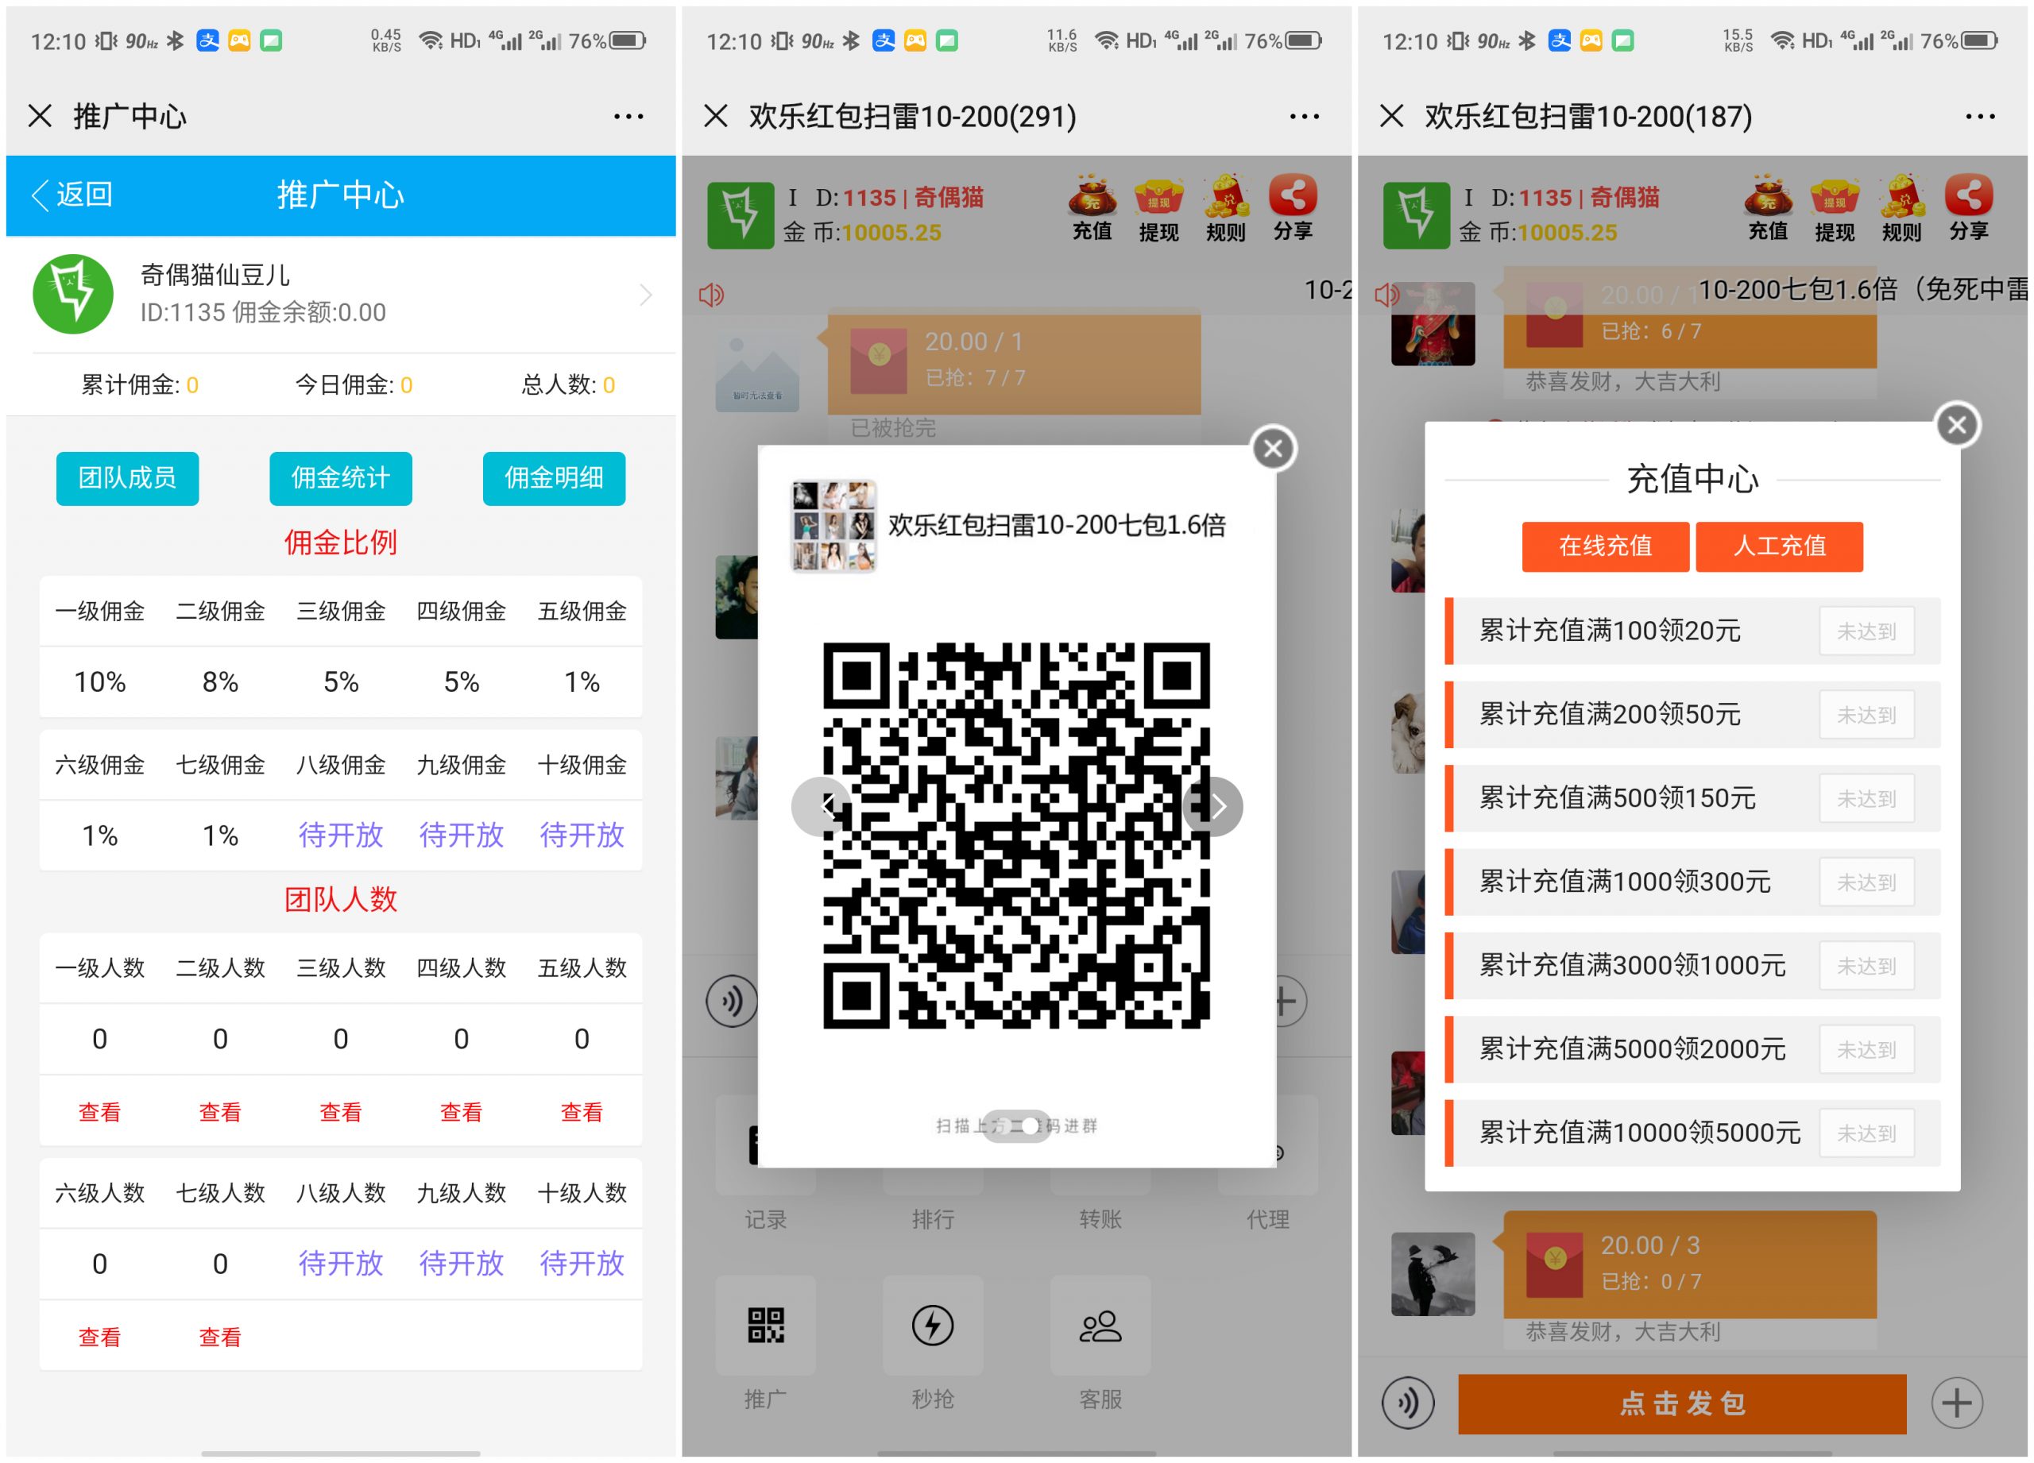Tap 分享 icon in the (187) screen
This screenshot has height=1463, width=2034.
coord(1970,208)
